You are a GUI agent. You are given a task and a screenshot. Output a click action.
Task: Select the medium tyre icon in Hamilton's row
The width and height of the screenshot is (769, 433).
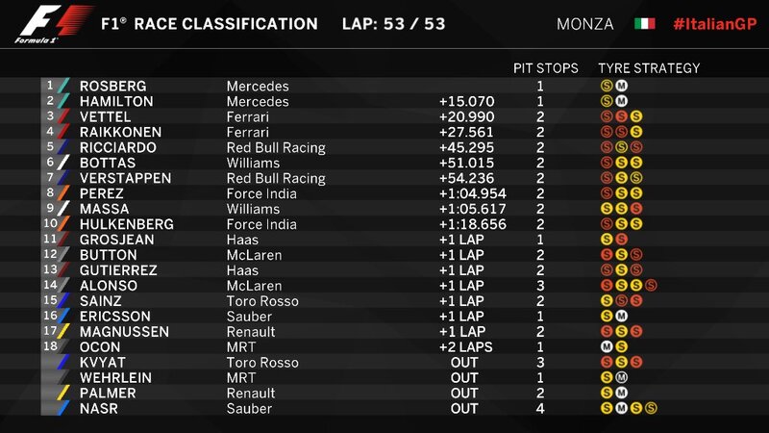pos(621,101)
